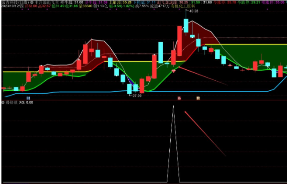The width and height of the screenshot is (287, 184).
Task: Select the 40.28 high price label
Action: tap(194, 11)
